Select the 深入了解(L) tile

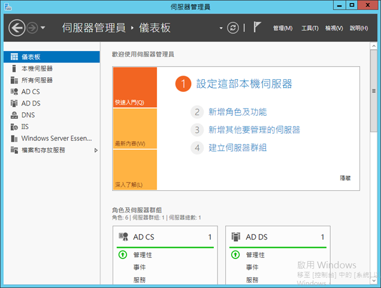click(135, 170)
